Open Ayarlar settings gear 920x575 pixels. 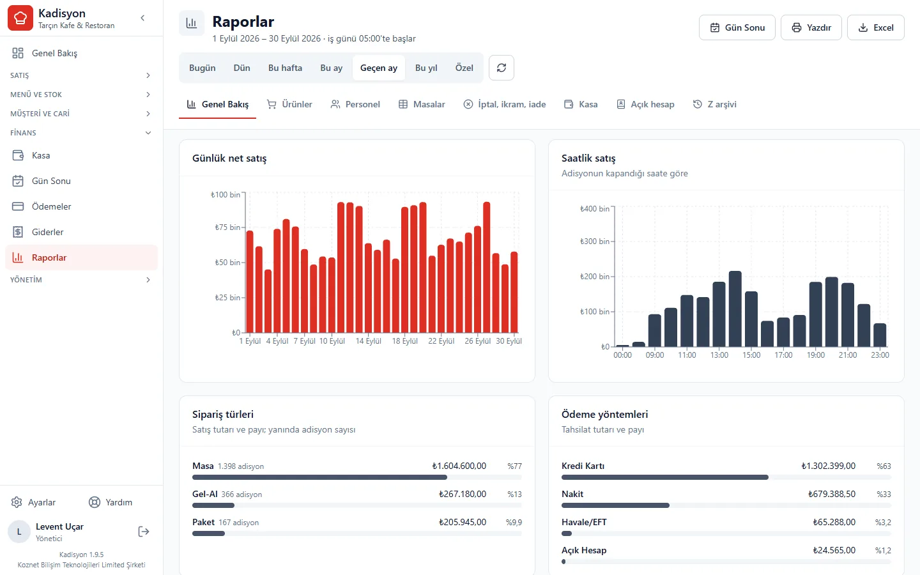click(x=33, y=502)
